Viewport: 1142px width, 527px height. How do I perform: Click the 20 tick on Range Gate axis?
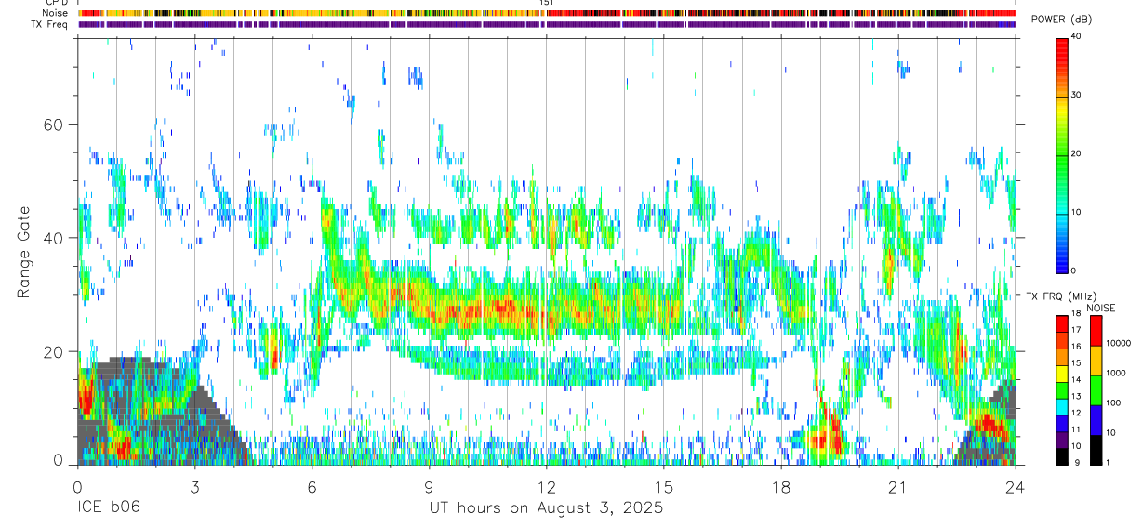(x=52, y=351)
